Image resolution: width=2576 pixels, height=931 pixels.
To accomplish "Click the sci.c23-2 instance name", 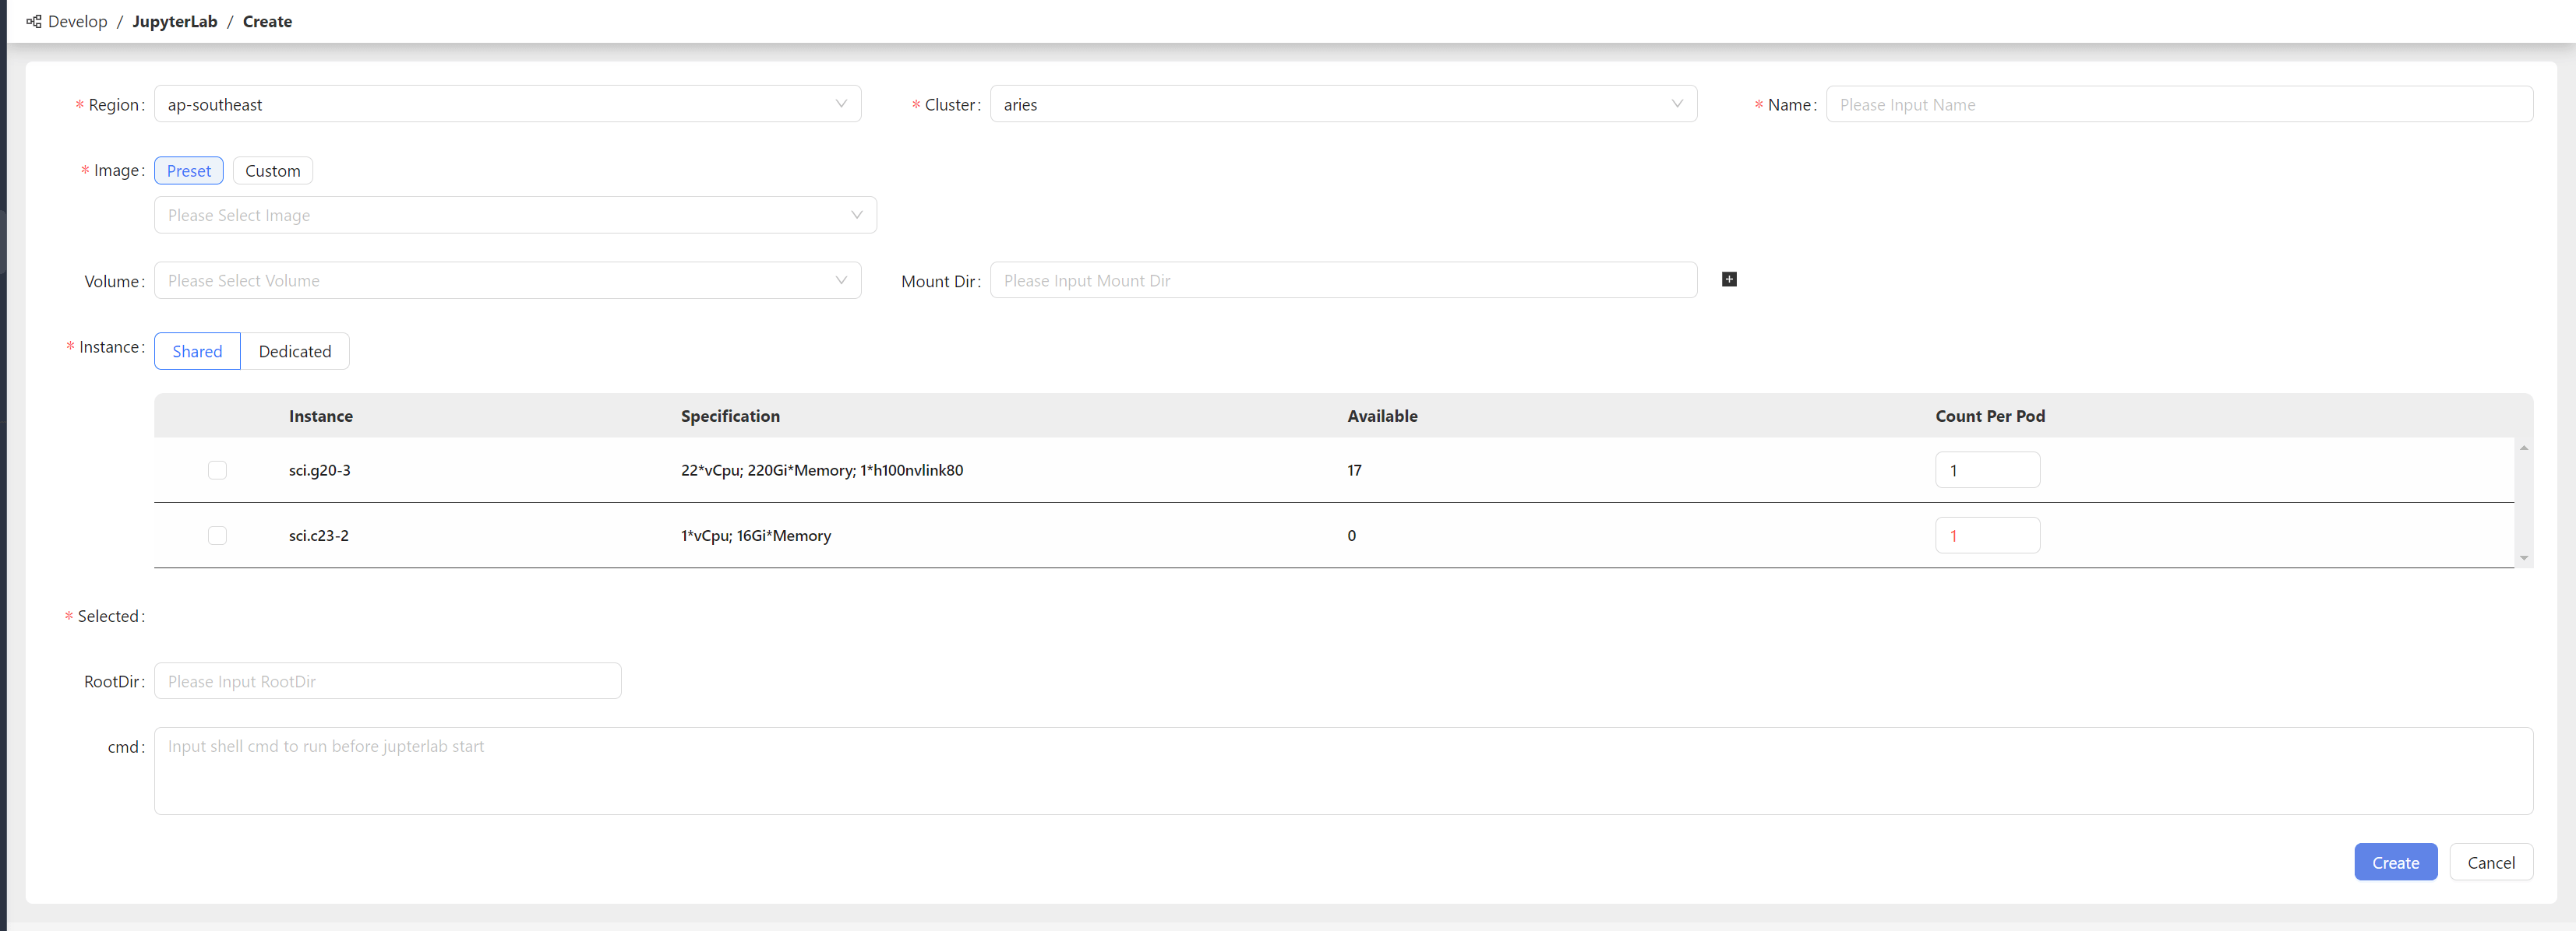I will click(x=318, y=536).
